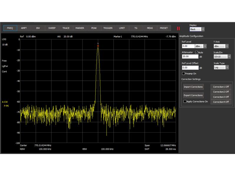Open the TG tracking generator tab
This screenshot has height=176, width=235.
click(136, 28)
